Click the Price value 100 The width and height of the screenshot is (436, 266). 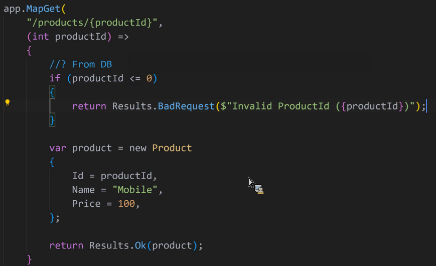[126, 204]
